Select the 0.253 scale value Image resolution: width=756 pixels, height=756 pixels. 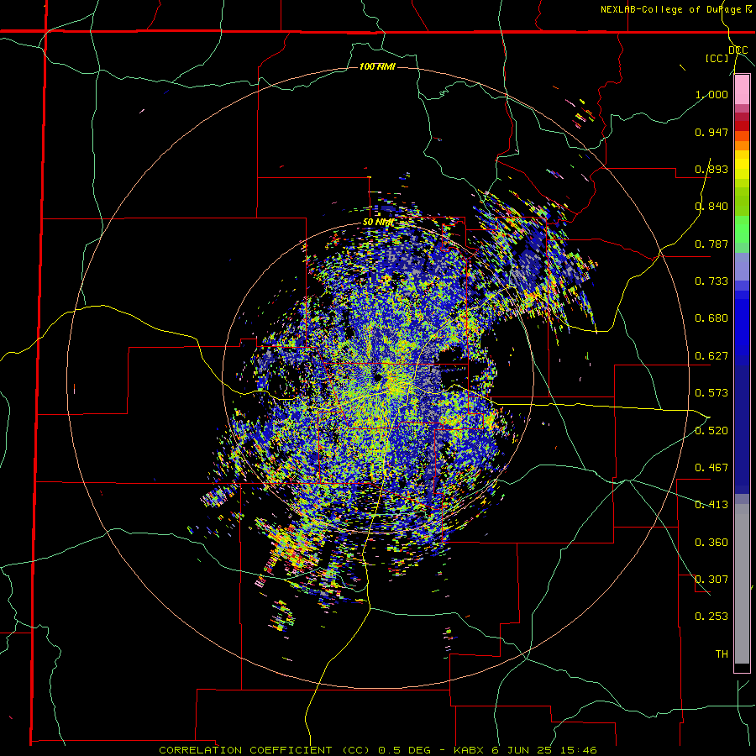pos(711,617)
